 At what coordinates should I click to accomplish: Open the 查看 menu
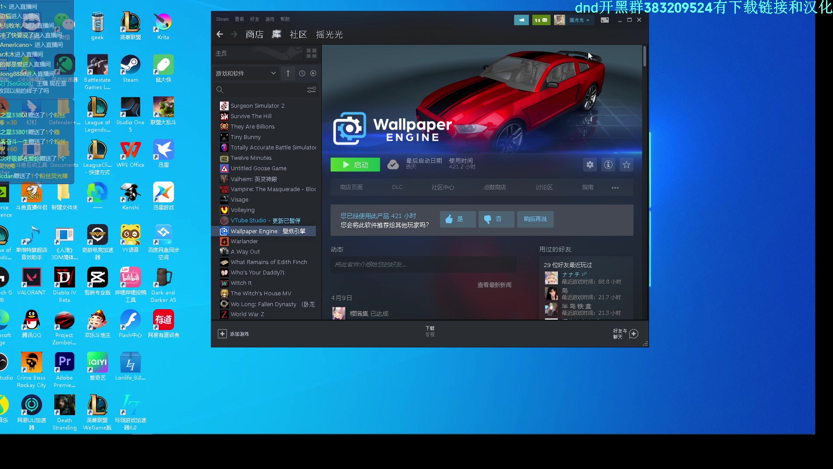[x=239, y=19]
